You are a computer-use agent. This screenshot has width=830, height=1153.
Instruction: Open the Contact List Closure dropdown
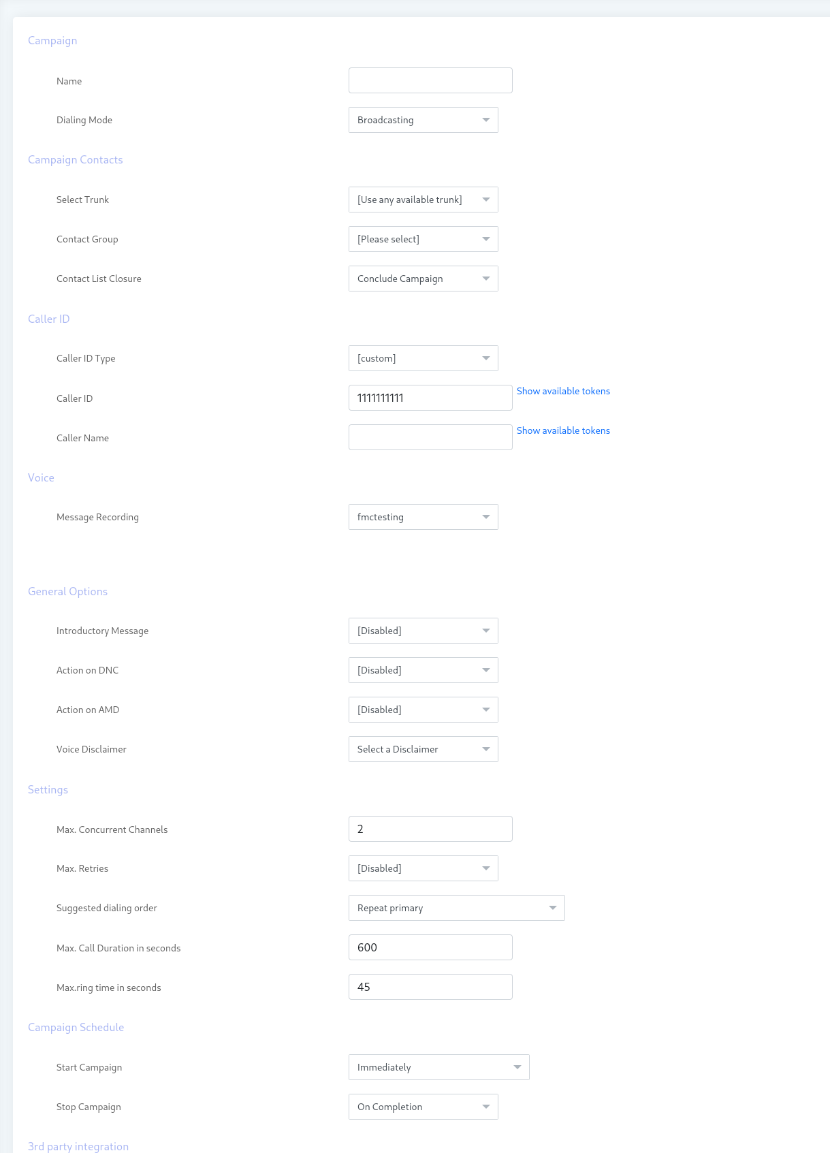click(x=424, y=279)
